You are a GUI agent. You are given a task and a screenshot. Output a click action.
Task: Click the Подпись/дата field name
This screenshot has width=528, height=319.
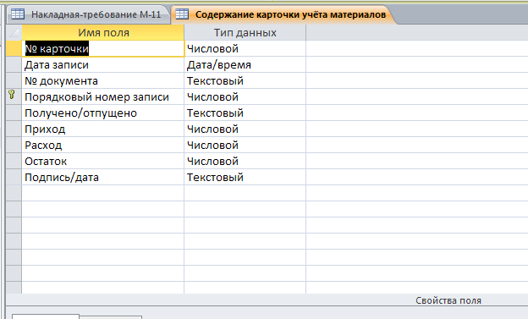click(103, 178)
